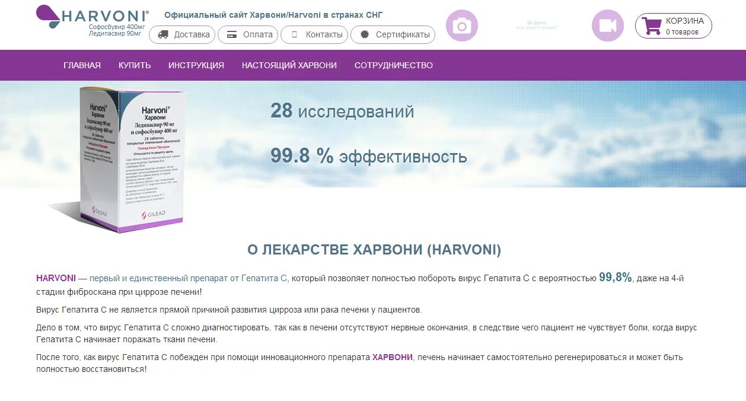Open the Контакты page
Screen dimensions: 746x401
tap(314, 34)
